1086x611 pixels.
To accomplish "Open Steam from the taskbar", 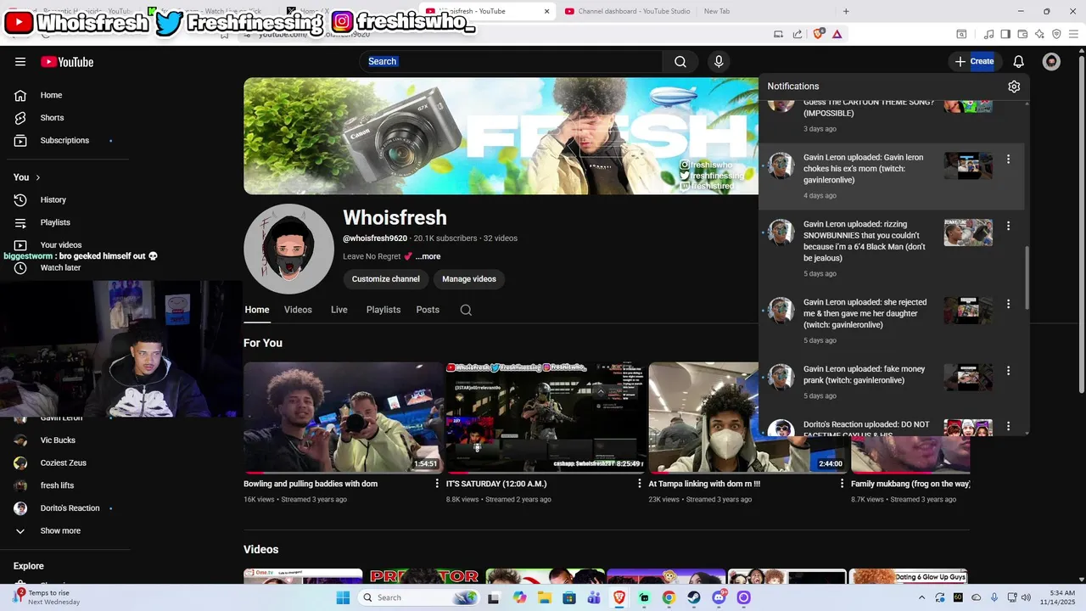I will tap(694, 597).
